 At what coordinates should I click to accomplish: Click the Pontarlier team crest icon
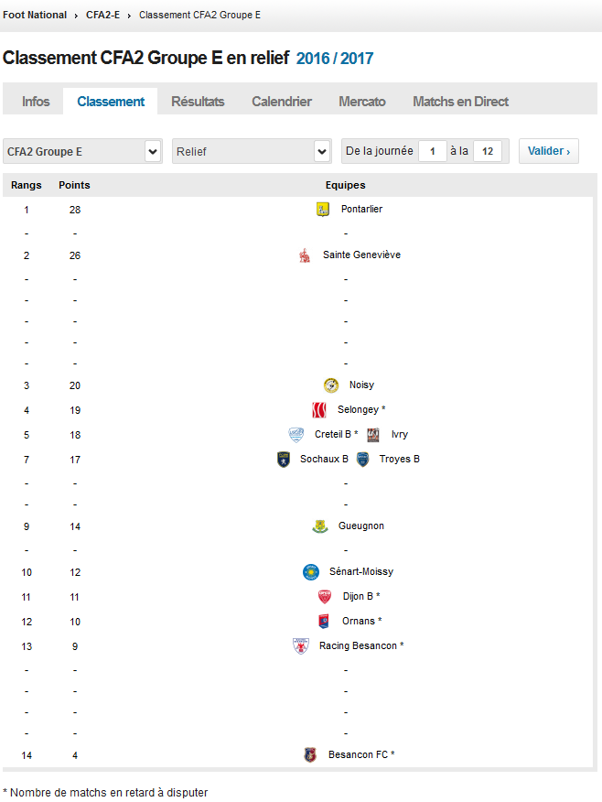322,210
